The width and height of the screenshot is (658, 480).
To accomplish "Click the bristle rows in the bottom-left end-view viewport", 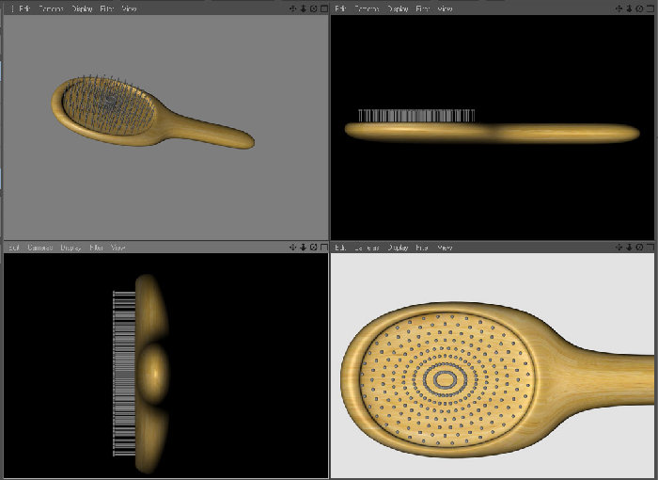I will click(124, 374).
